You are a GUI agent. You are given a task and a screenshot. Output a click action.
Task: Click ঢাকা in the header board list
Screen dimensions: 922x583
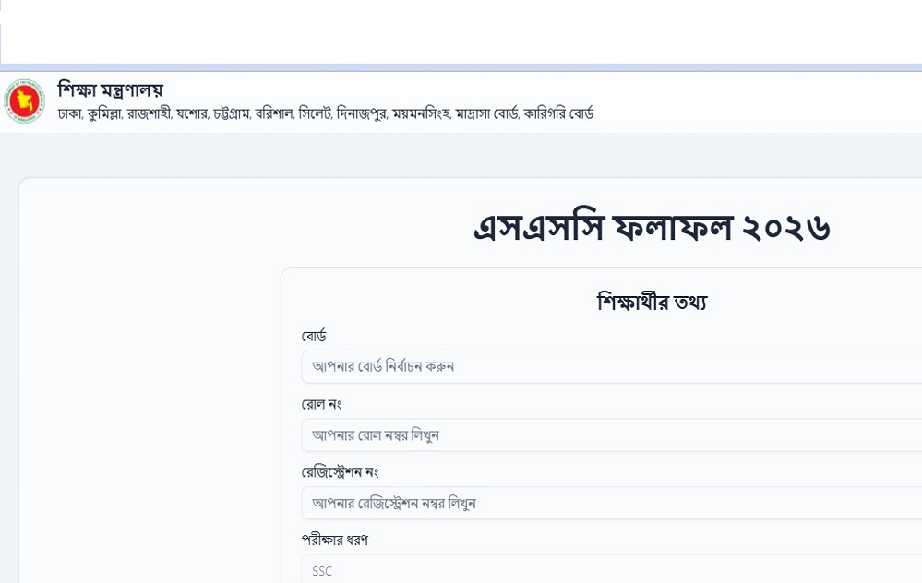pyautogui.click(x=69, y=113)
